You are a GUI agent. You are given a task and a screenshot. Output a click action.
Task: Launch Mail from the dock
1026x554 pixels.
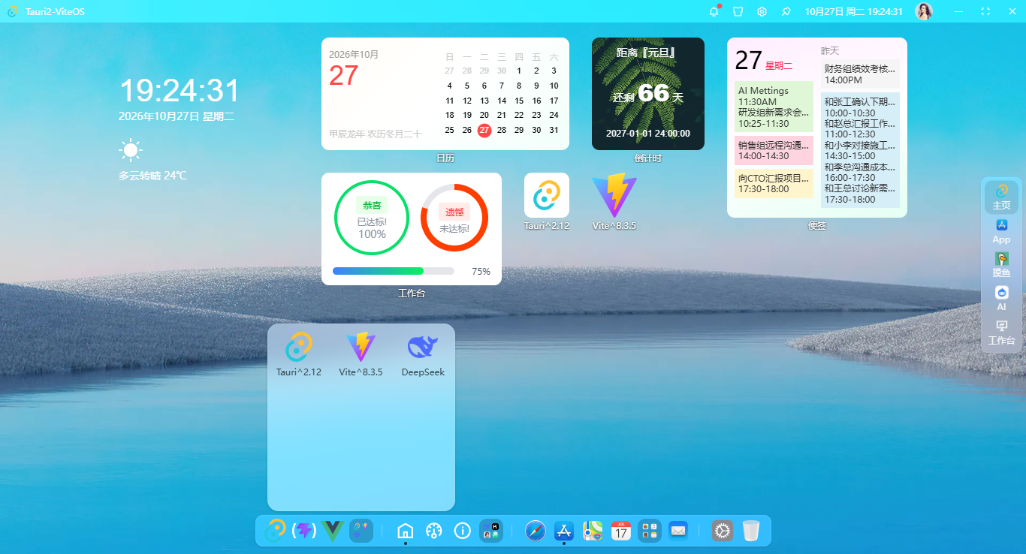[678, 531]
